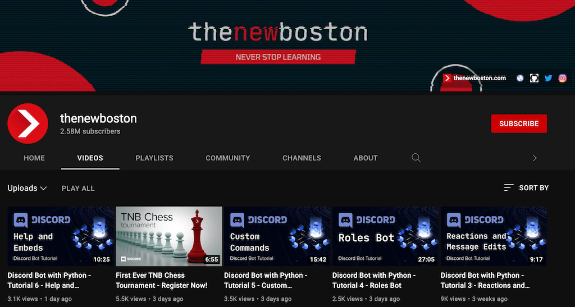The height and width of the screenshot is (307, 575).
Task: Expand the Uploads dropdown
Action: click(x=27, y=188)
